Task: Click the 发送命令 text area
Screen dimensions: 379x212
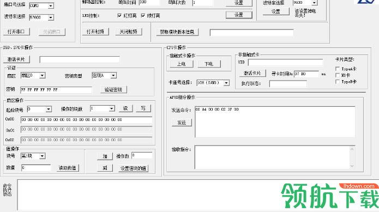Action: 275,122
